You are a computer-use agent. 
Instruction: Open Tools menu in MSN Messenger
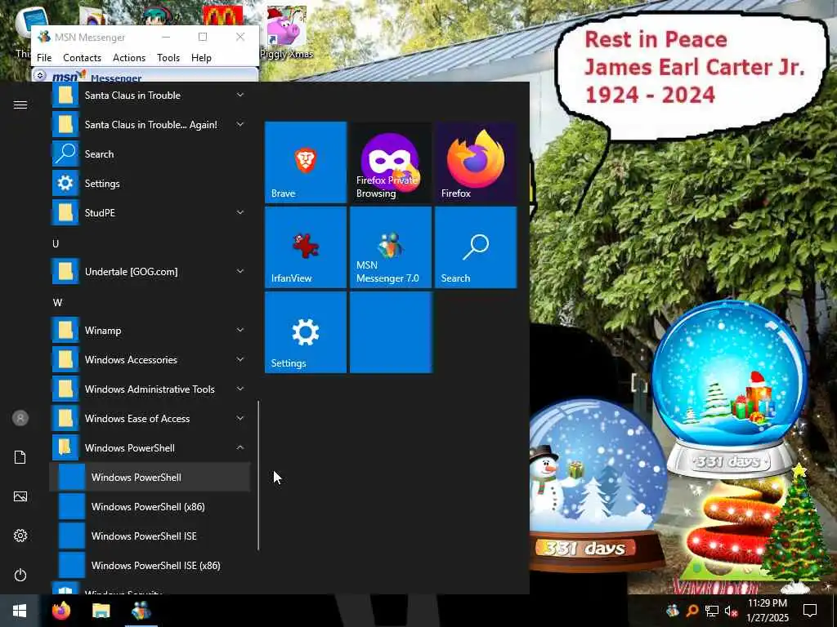(x=168, y=58)
